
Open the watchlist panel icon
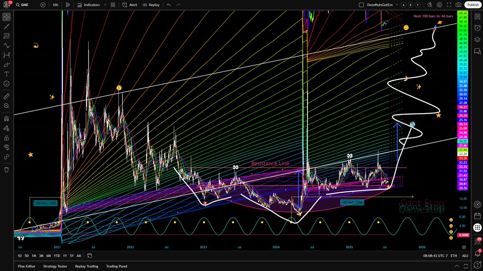click(x=477, y=17)
